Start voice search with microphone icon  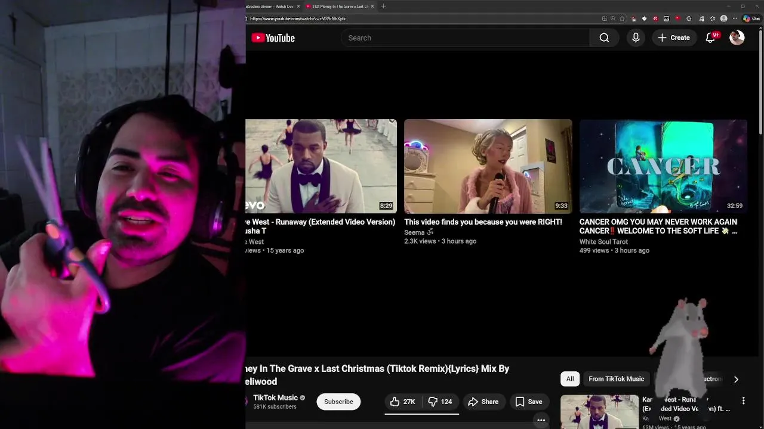pyautogui.click(x=636, y=38)
